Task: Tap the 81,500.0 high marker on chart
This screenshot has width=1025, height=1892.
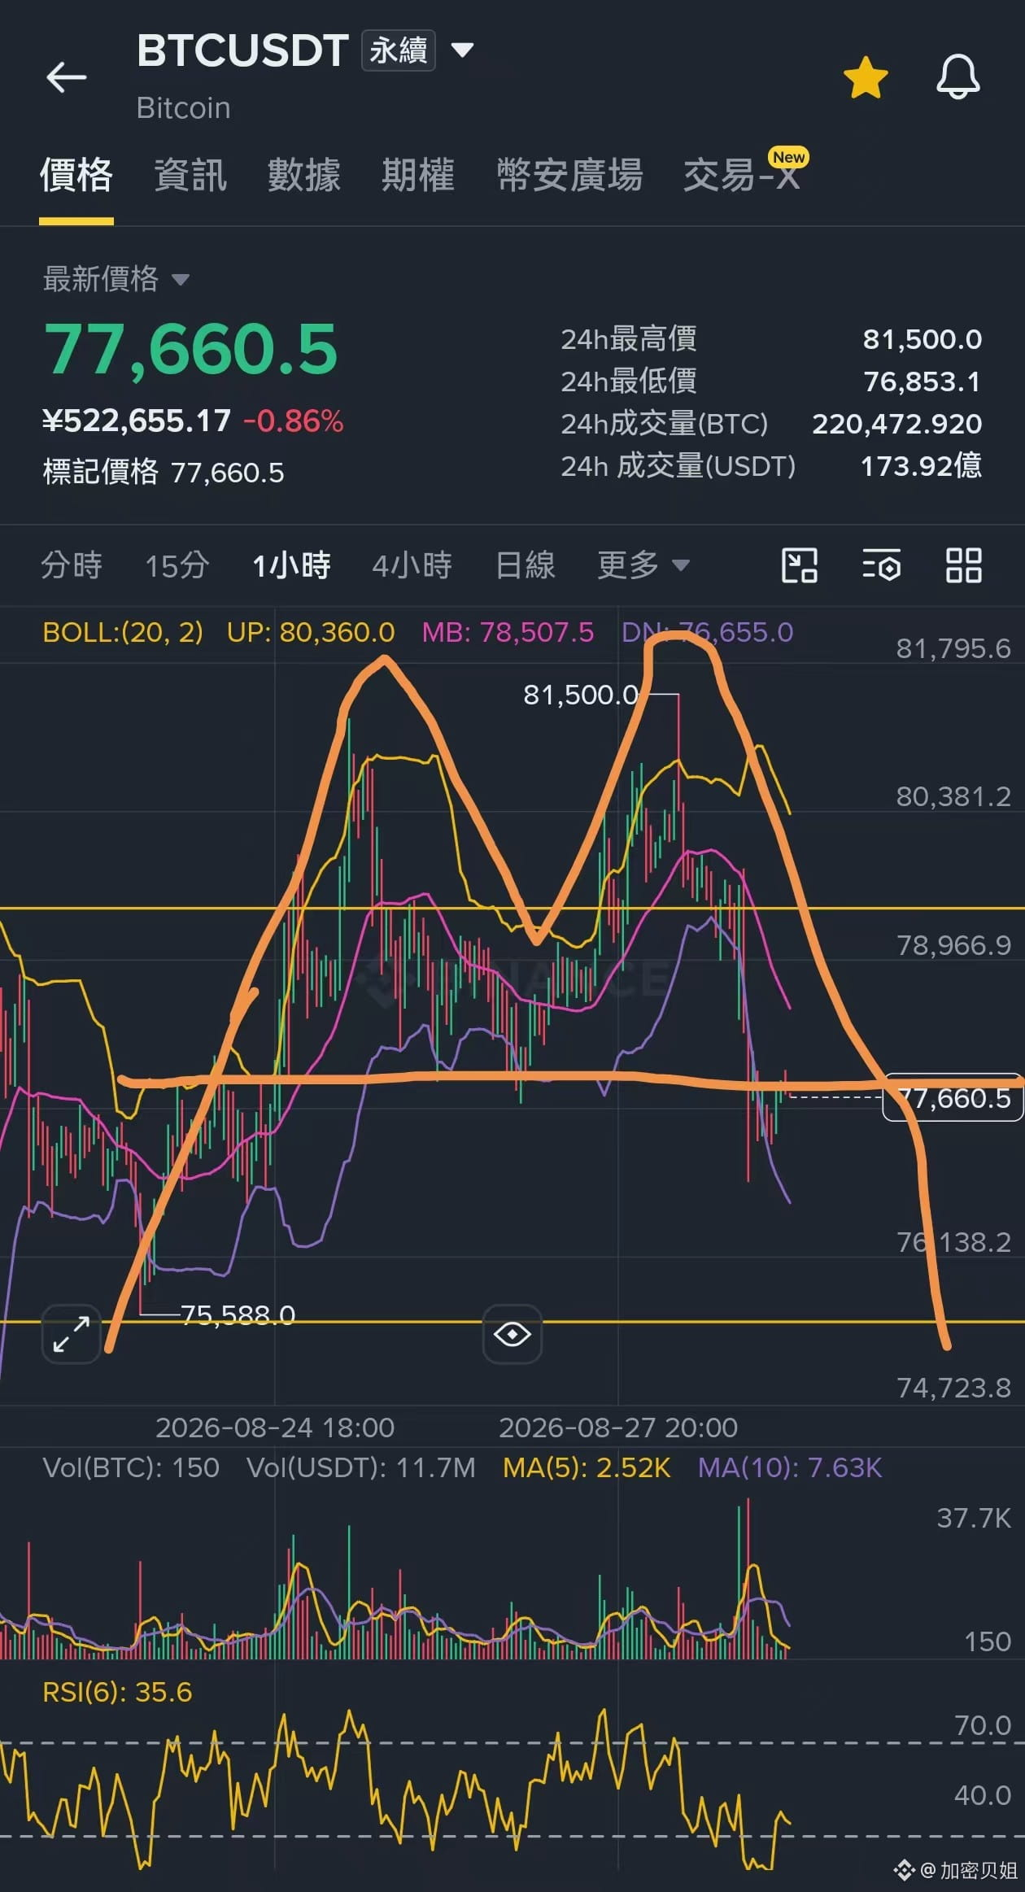Action: (x=581, y=695)
